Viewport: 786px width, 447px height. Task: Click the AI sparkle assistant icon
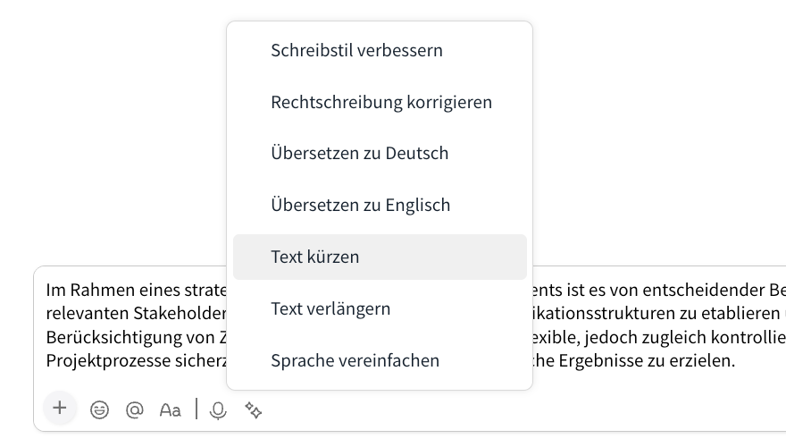click(x=254, y=409)
